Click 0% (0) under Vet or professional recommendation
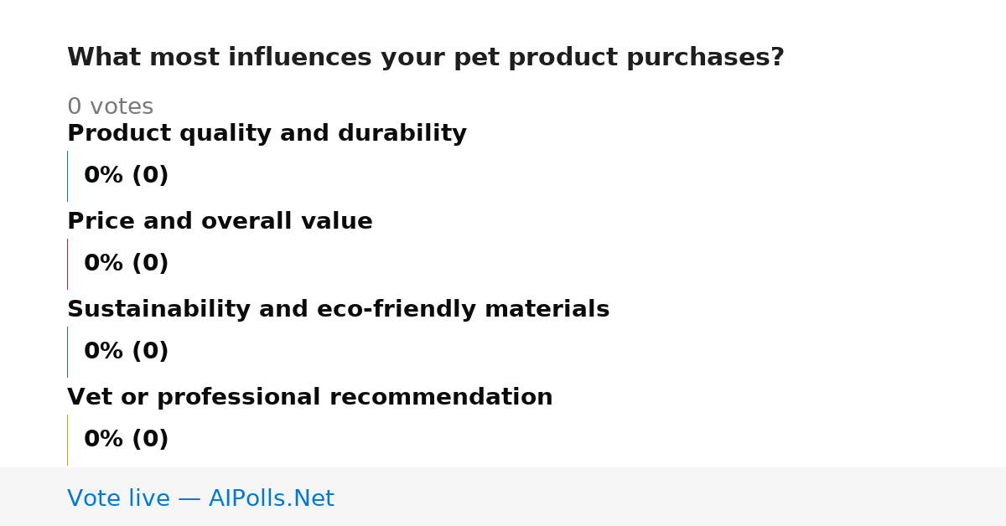Screen dimensions: 1006x526 pos(126,440)
